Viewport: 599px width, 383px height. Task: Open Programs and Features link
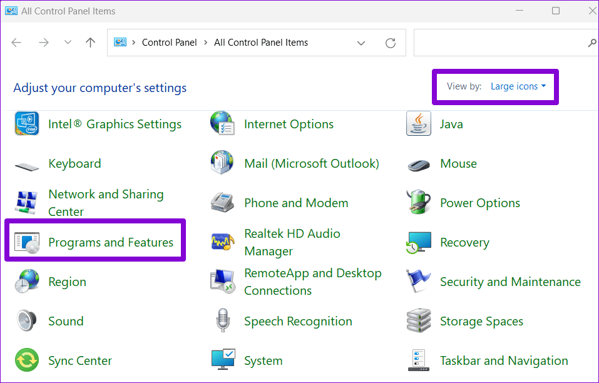click(x=111, y=242)
